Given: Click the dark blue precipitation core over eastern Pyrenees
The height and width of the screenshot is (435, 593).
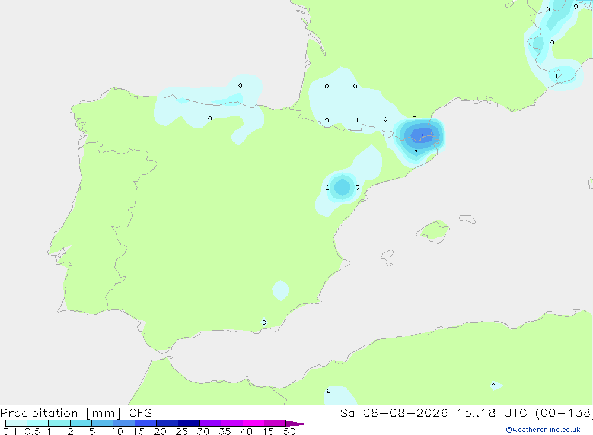Looking at the screenshot, I should tap(422, 135).
